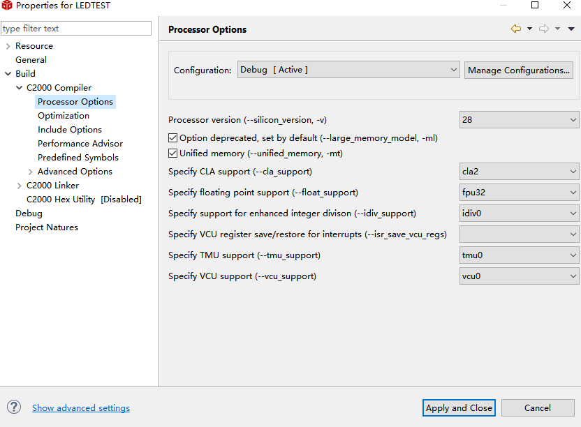This screenshot has width=581, height=427.
Task: Click Apply and Close button
Action: [459, 408]
